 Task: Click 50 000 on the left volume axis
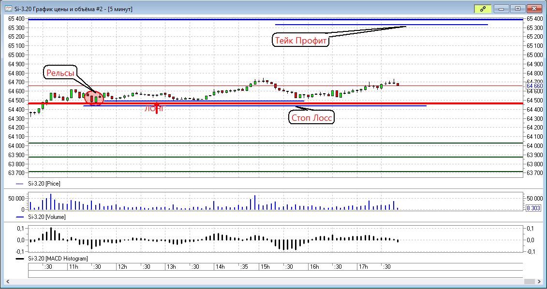tap(16, 198)
